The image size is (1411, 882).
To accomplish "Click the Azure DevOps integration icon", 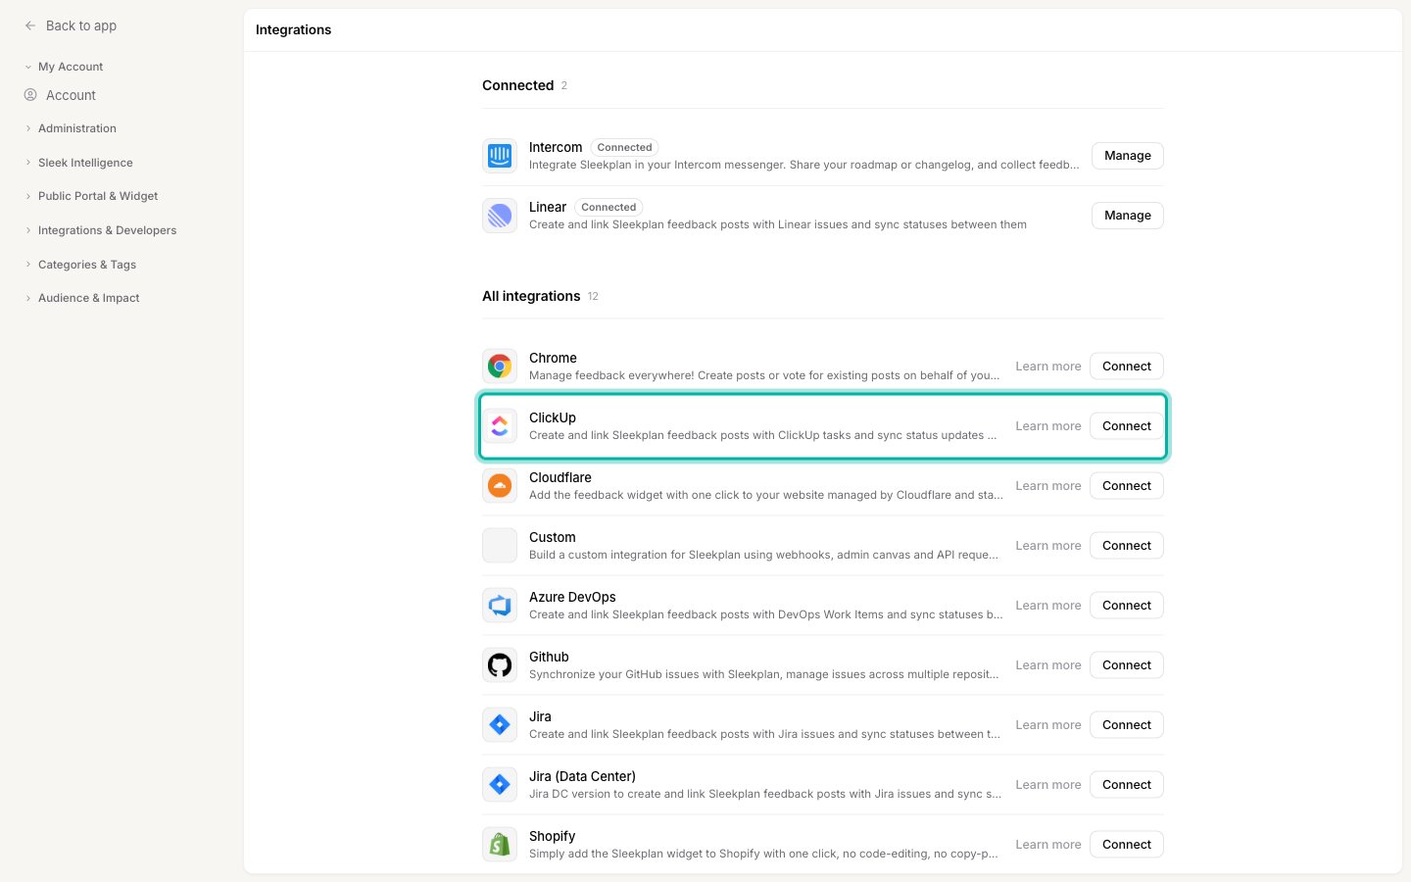I will pos(500,606).
